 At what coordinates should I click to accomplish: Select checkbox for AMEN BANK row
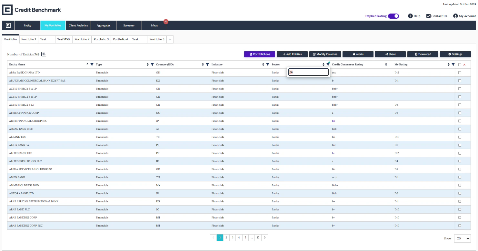tap(460, 177)
